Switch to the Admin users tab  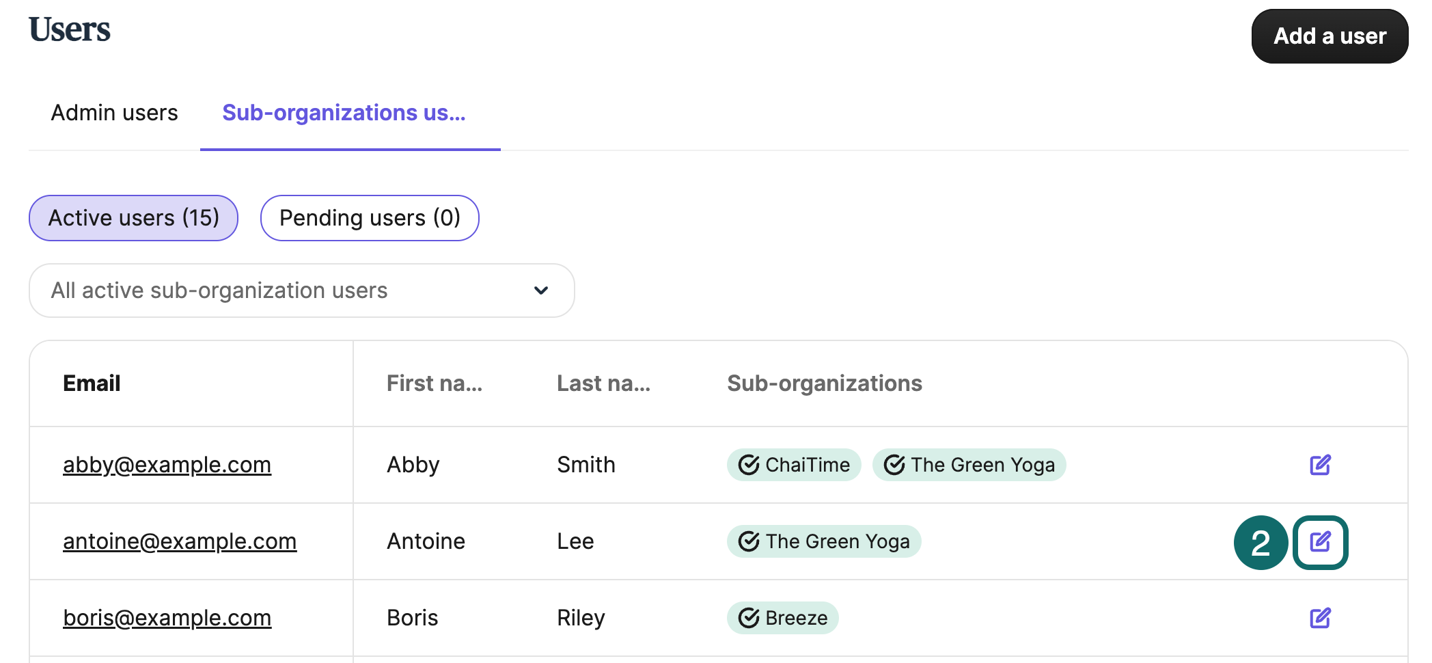(x=113, y=113)
